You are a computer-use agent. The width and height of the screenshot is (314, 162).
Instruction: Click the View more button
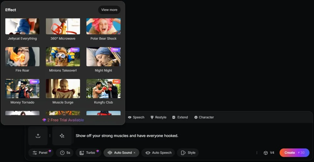click(109, 10)
